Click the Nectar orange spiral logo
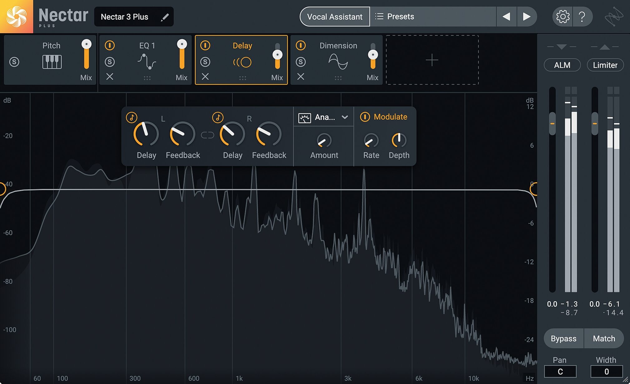This screenshot has height=384, width=630. tap(16, 16)
